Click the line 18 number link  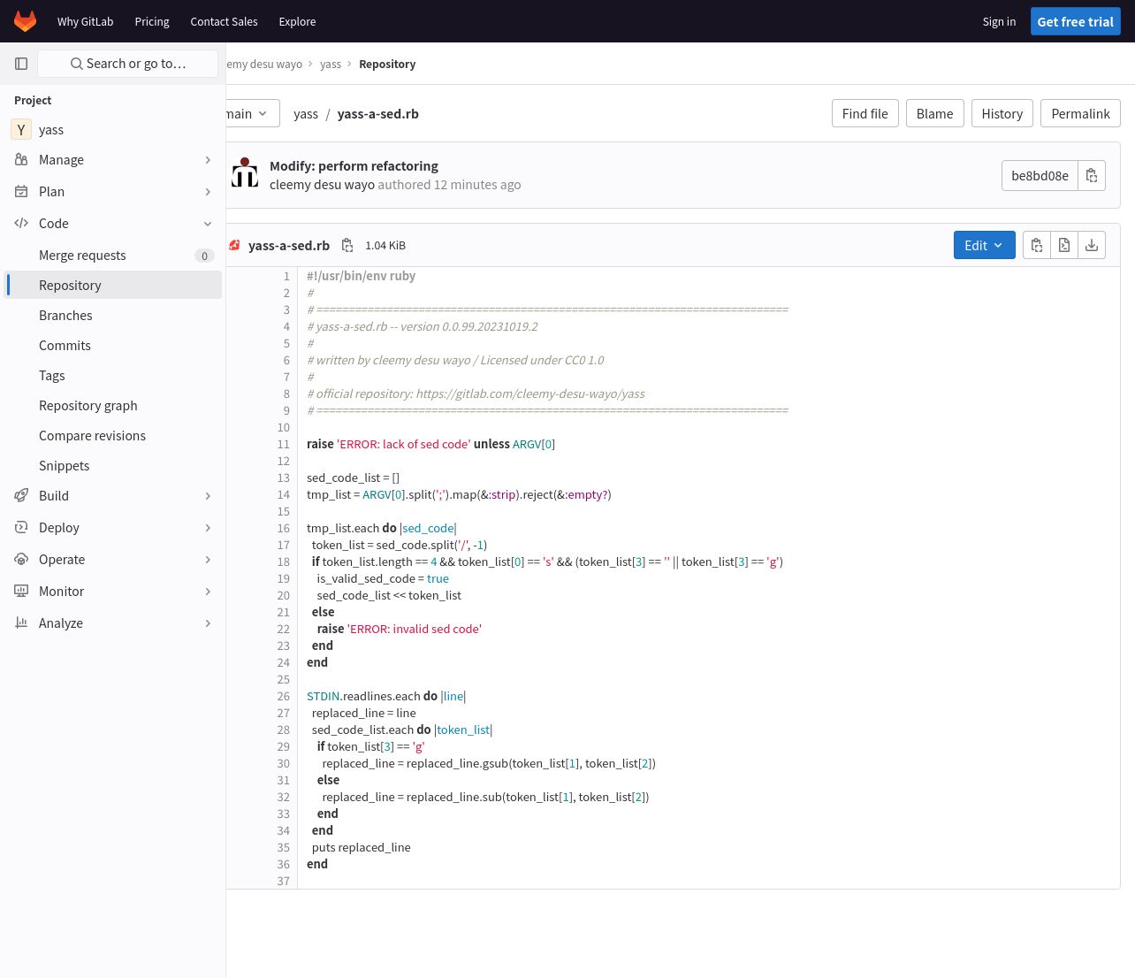[283, 562]
